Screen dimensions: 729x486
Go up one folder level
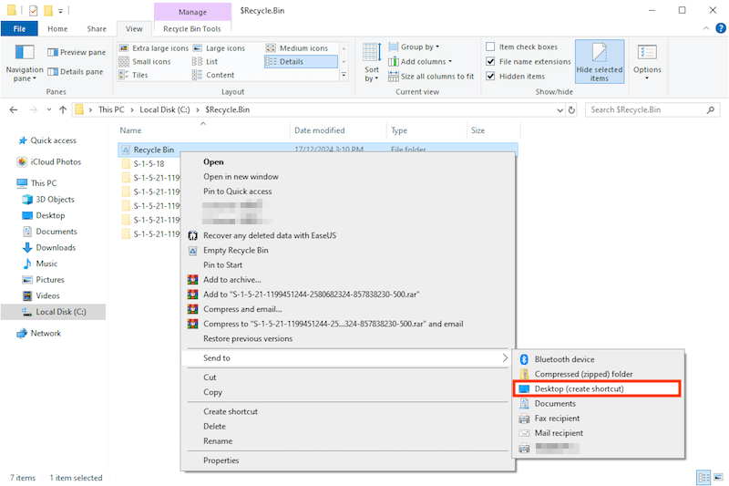tap(63, 109)
